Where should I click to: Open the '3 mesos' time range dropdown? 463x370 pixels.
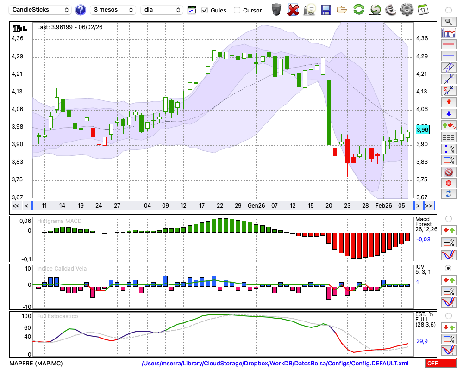pyautogui.click(x=113, y=10)
